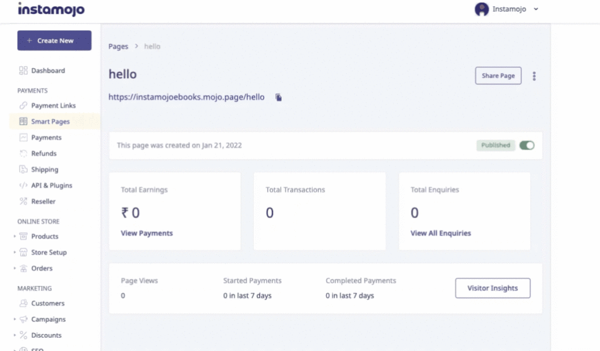Open the three-dot more options menu
Screen dimensions: 600x351
pos(534,76)
